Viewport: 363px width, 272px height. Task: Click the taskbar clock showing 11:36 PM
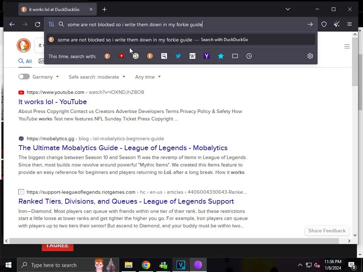click(x=333, y=265)
